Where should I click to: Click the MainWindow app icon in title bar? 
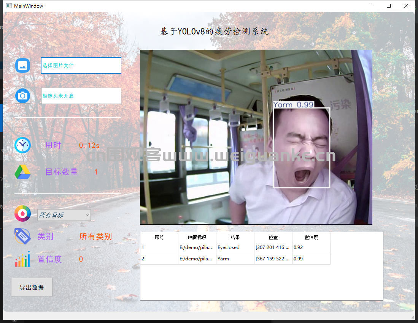pos(9,6)
